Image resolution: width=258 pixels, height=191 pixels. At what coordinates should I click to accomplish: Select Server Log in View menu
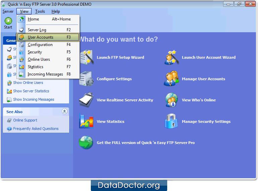coord(48,30)
